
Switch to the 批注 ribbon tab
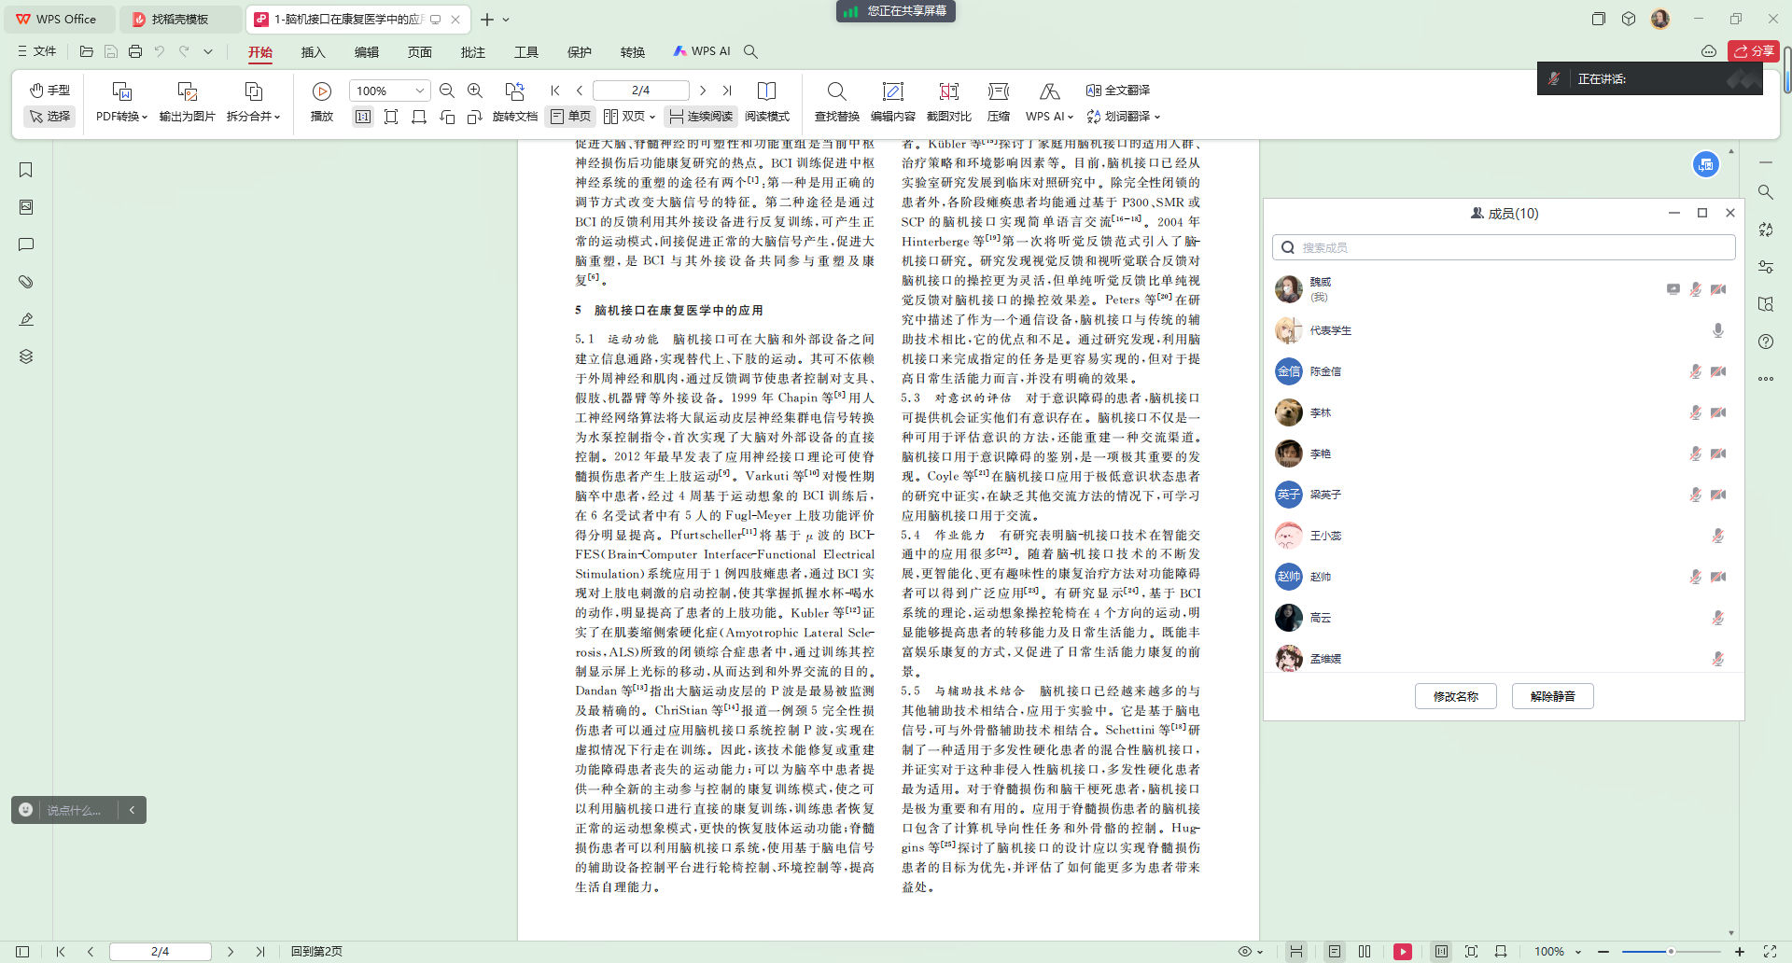pos(472,52)
